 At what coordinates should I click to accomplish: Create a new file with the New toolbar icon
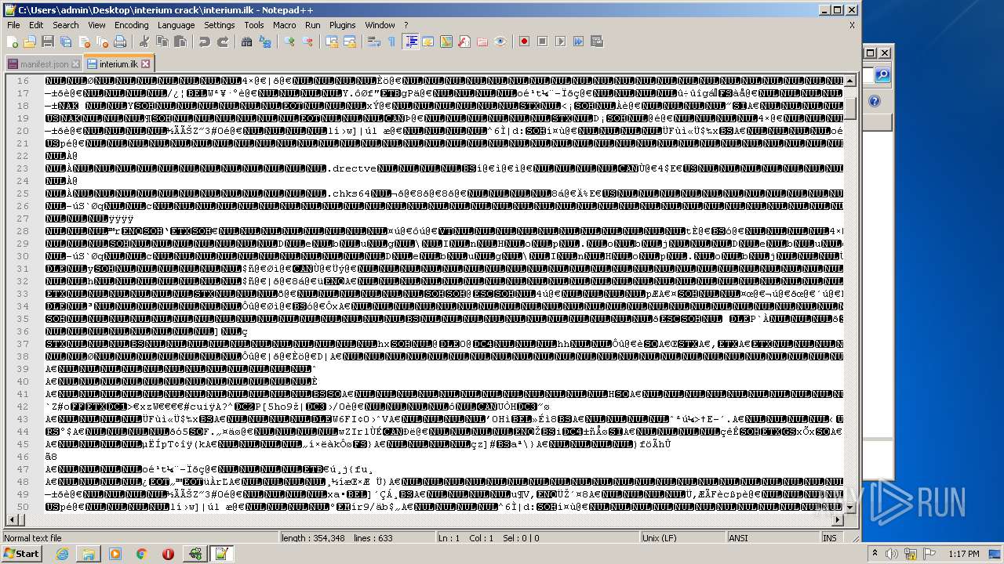coord(13,42)
